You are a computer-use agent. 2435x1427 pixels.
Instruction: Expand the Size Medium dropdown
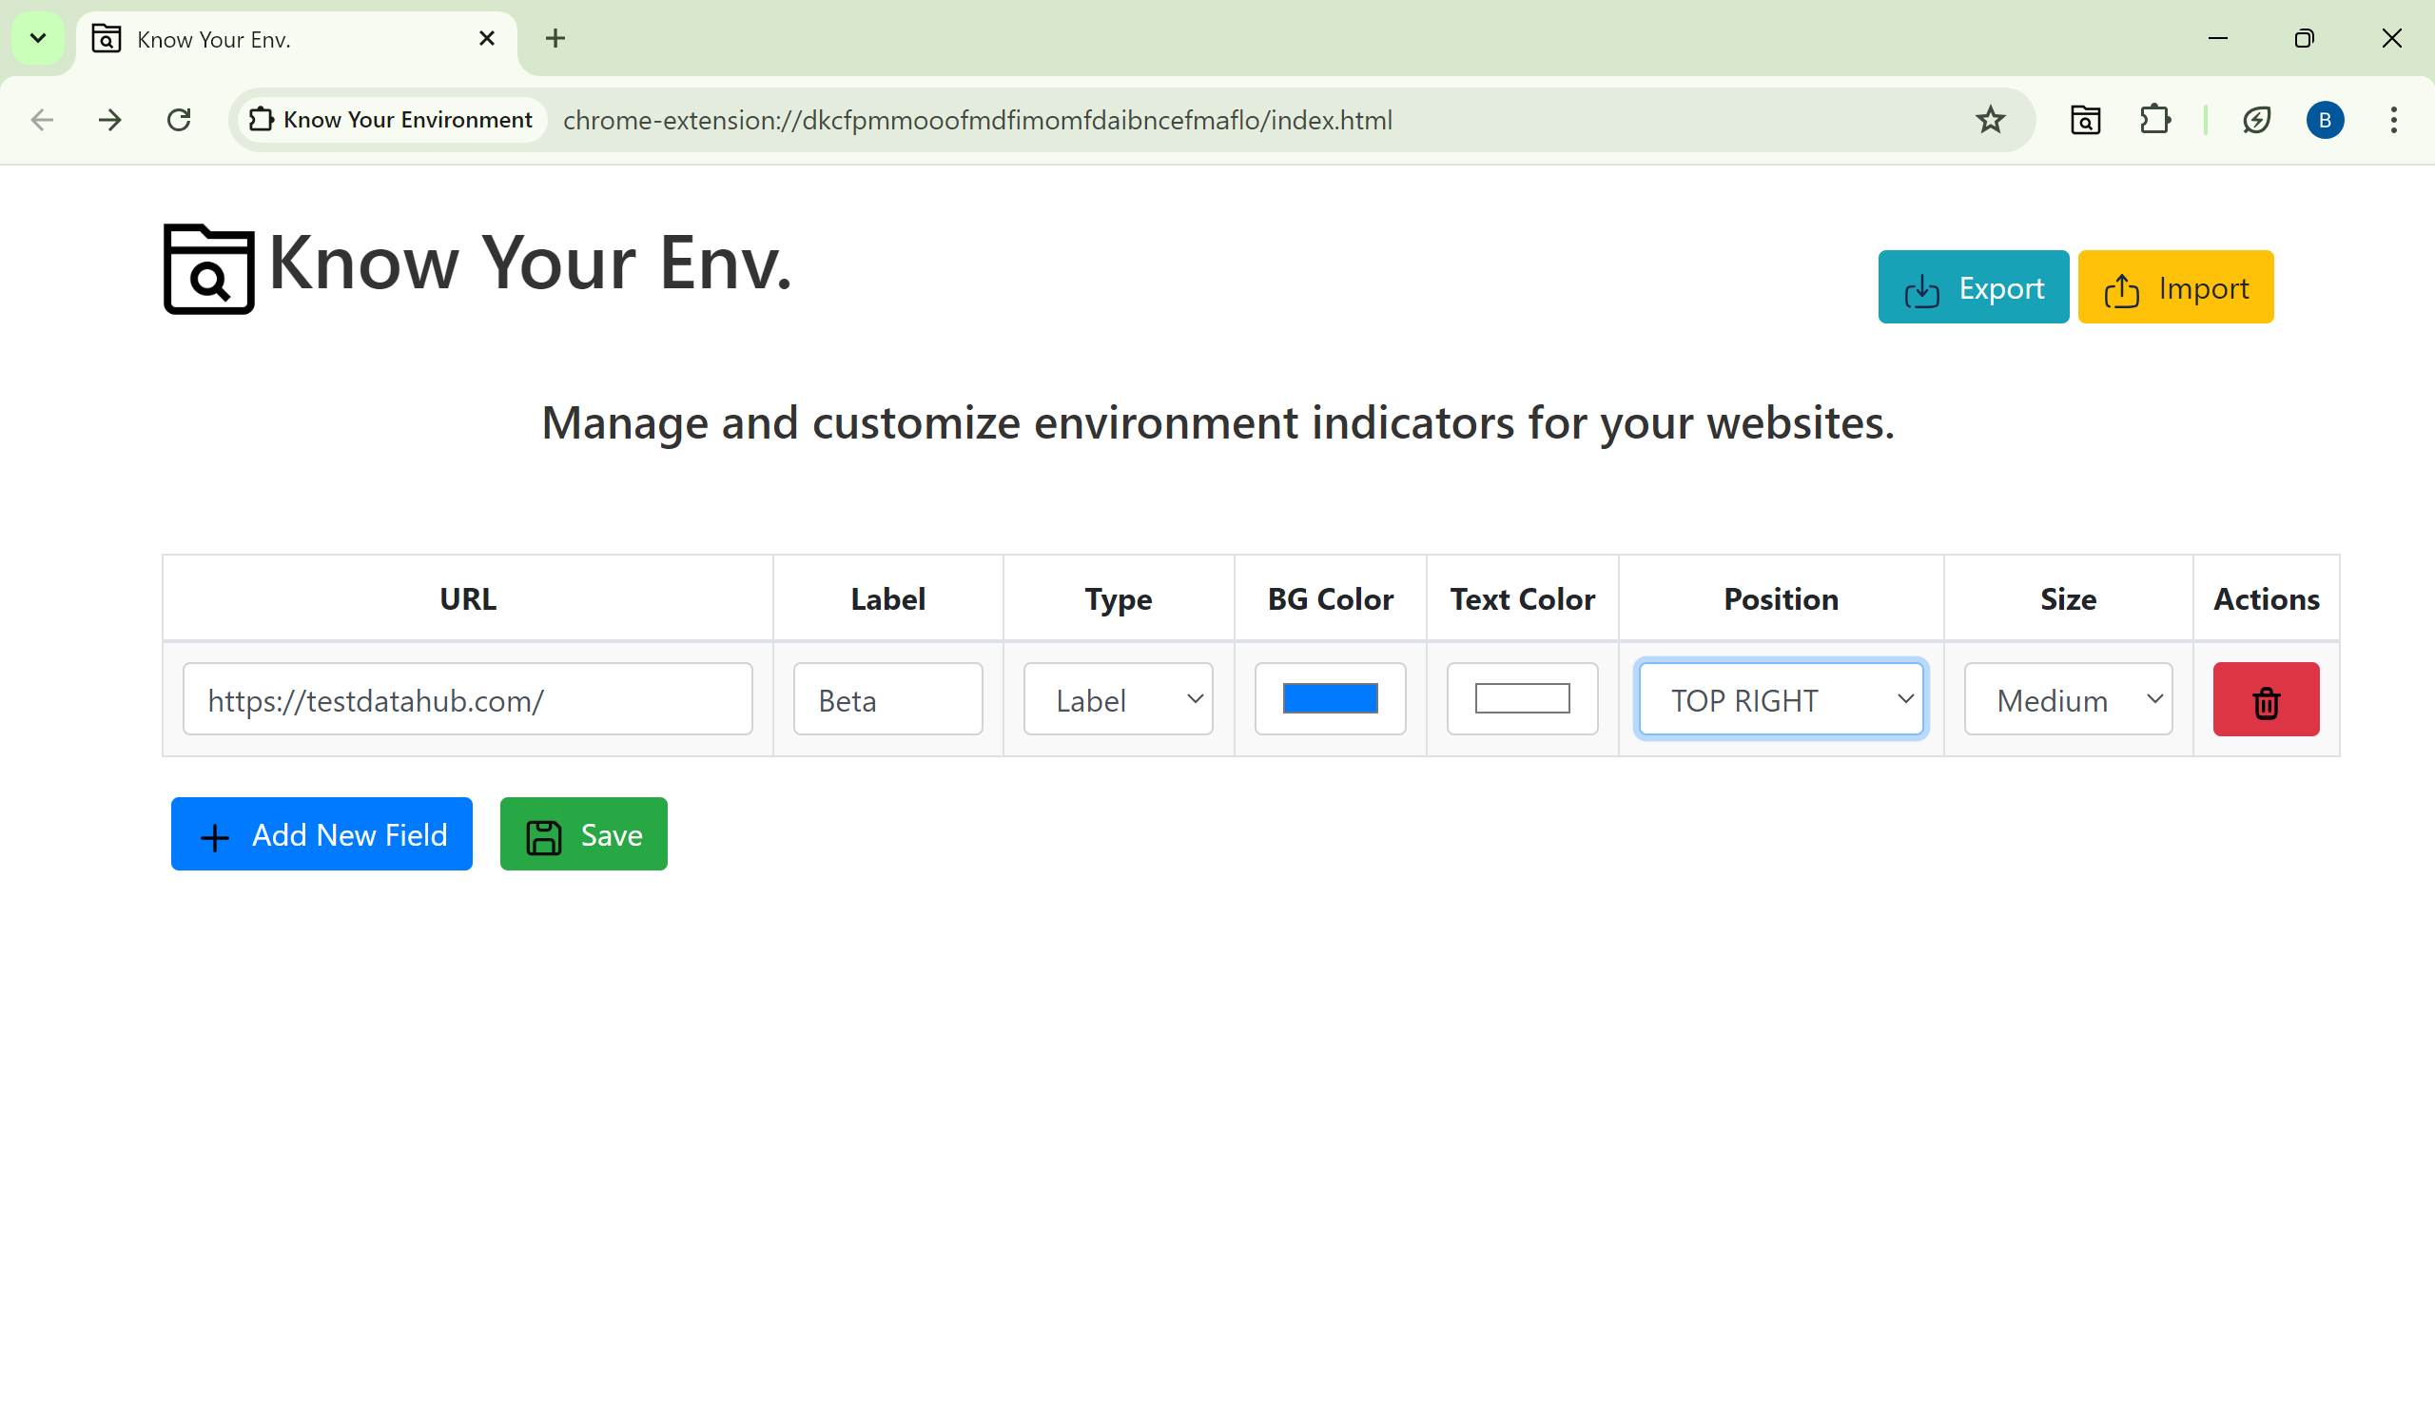pos(2068,698)
